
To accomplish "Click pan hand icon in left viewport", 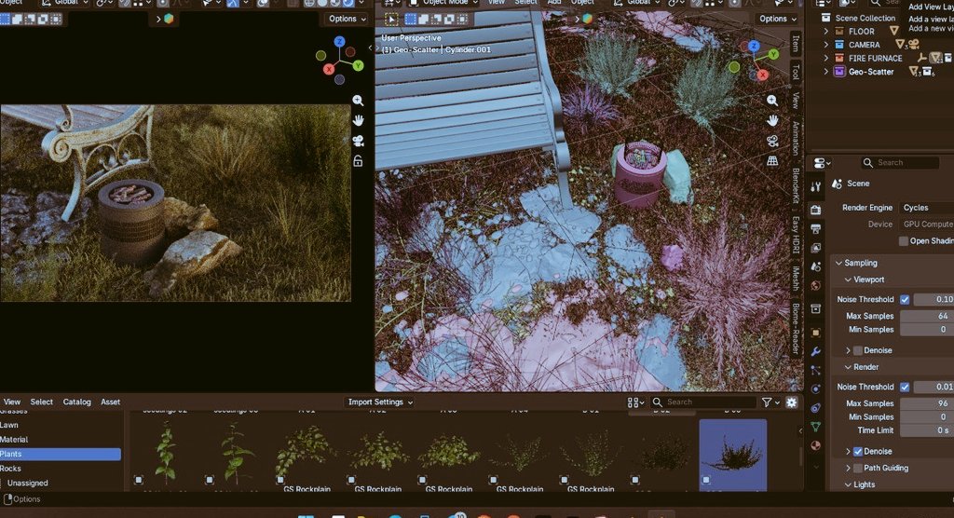I will click(358, 120).
